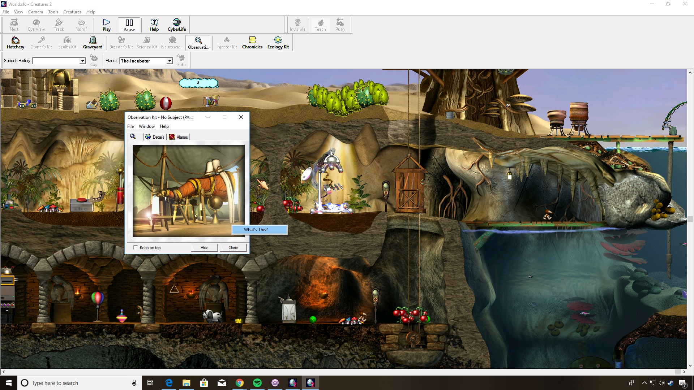
Task: Open the File menu in main window
Action: (x=6, y=12)
